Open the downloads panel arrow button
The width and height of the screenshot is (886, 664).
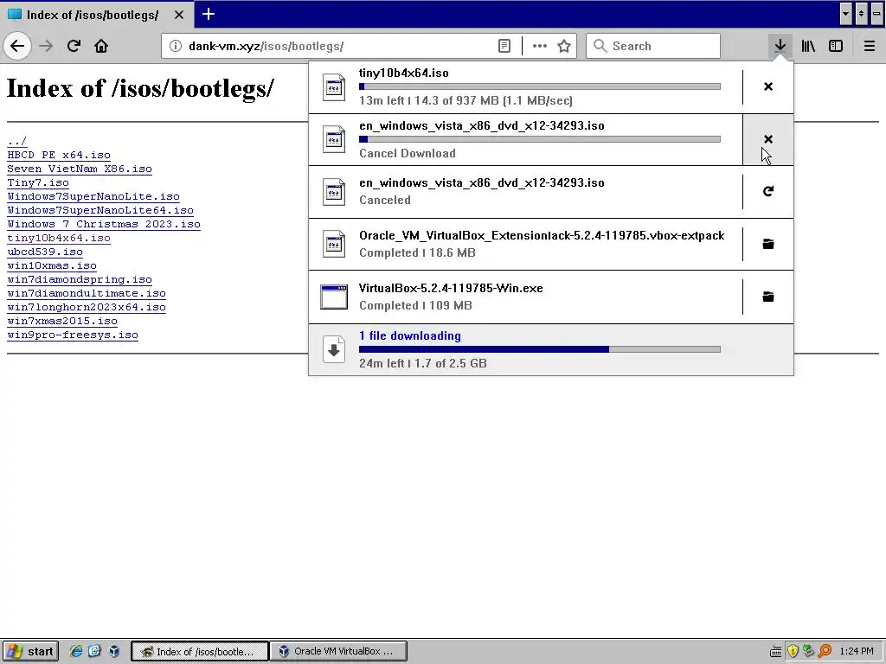(780, 46)
